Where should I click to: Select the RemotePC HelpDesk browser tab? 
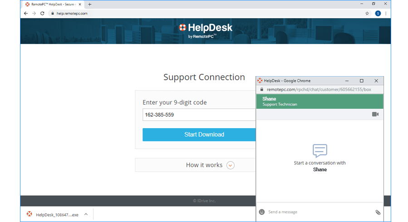(x=54, y=4)
